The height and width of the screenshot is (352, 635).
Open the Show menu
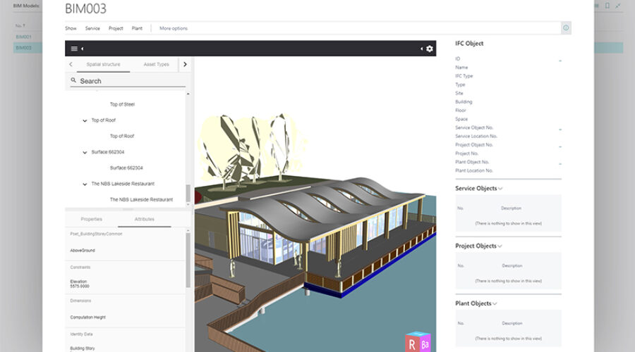[71, 28]
